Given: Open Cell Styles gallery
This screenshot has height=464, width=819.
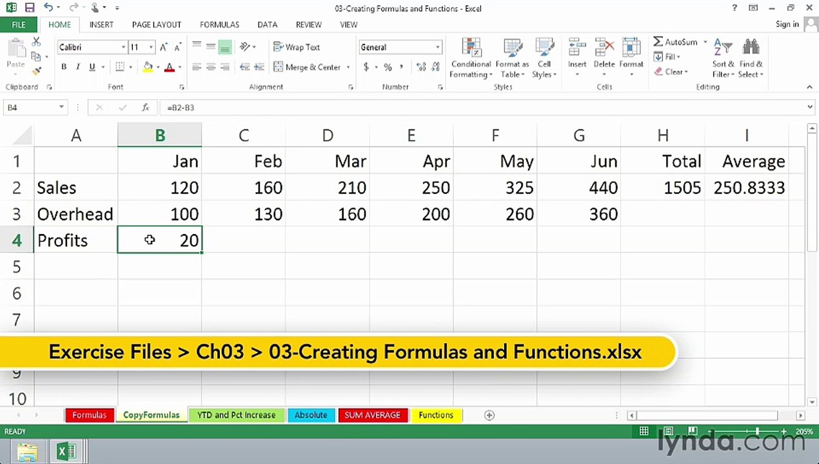Looking at the screenshot, I should click(544, 59).
